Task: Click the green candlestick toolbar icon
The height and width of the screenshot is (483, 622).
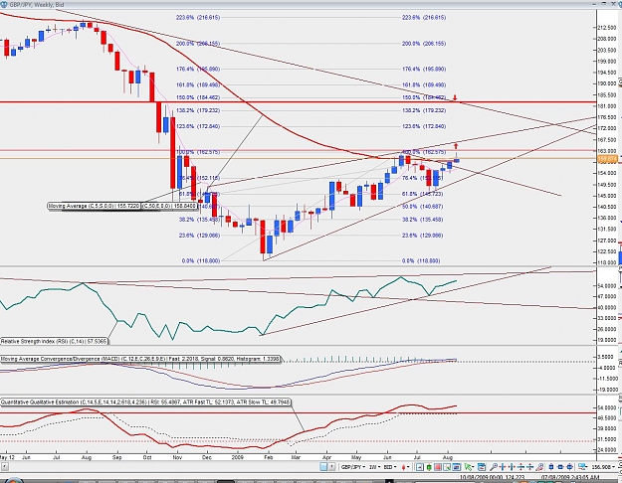Action: [x=429, y=467]
